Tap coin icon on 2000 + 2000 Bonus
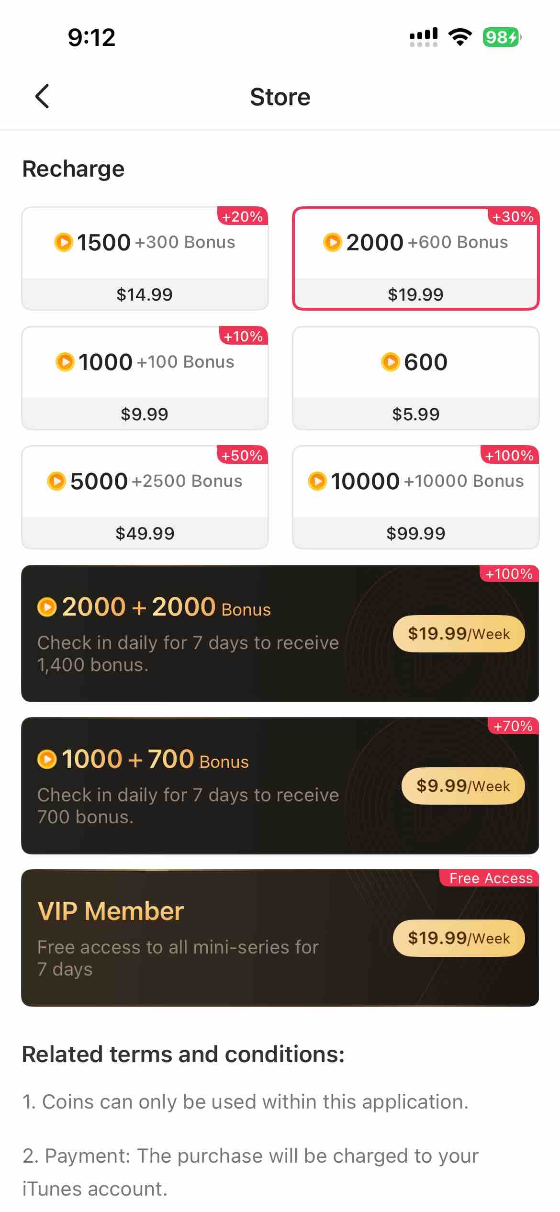560x1212 pixels. (47, 607)
